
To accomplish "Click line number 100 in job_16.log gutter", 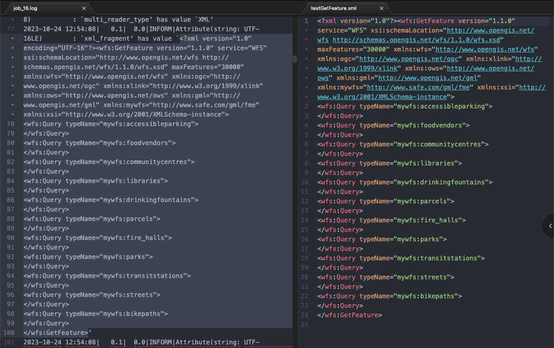I will 9,333.
